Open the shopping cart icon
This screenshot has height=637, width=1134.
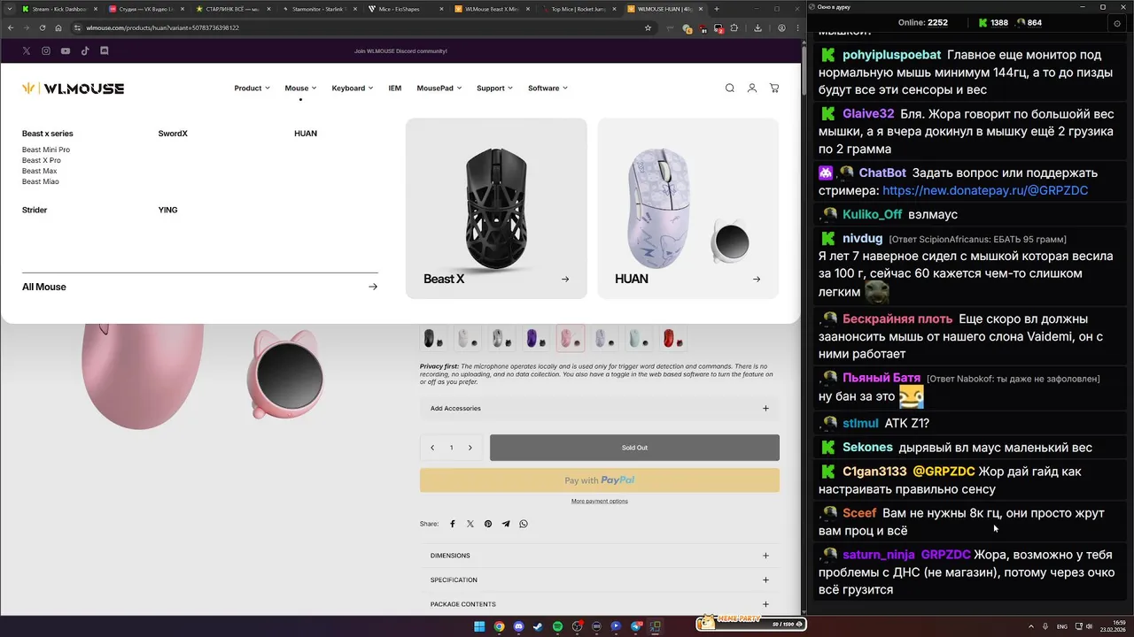[774, 88]
